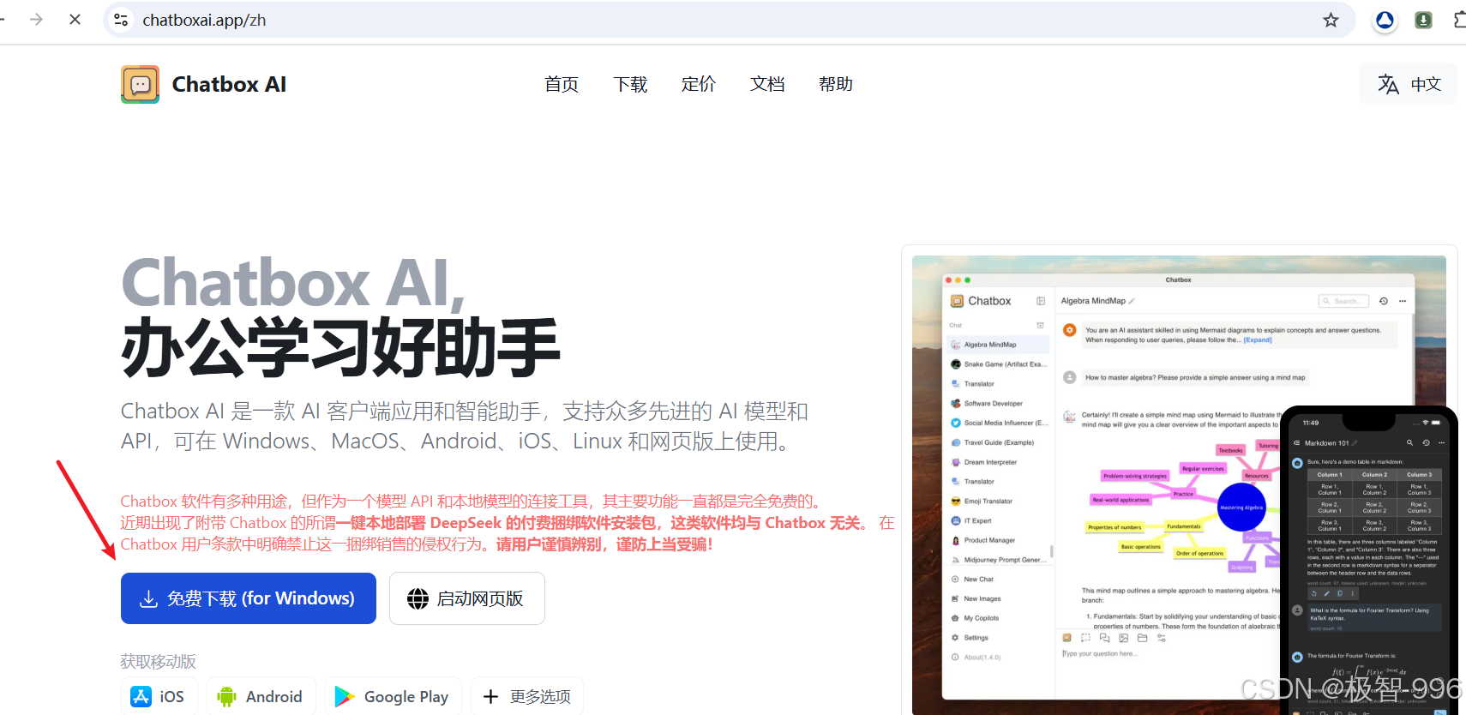Screen dimensions: 1466x715
Task: Open site information icon in address bar
Action: 121,20
